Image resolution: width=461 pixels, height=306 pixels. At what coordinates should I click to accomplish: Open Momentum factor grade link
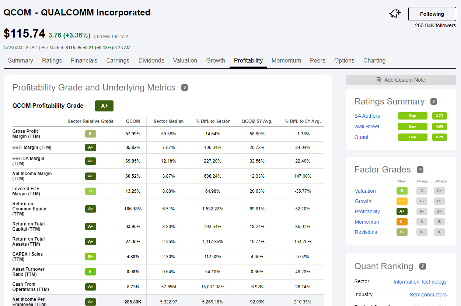[x=368, y=222]
